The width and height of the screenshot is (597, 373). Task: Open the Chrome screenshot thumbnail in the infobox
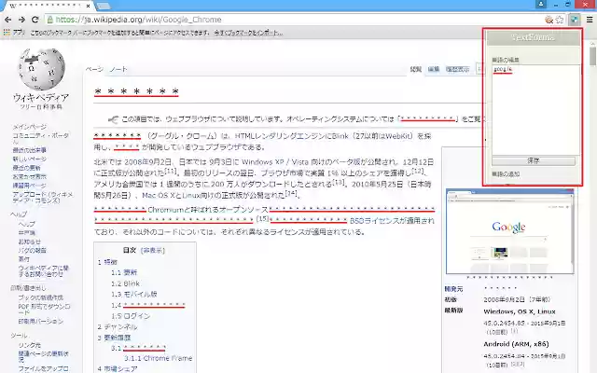click(510, 231)
